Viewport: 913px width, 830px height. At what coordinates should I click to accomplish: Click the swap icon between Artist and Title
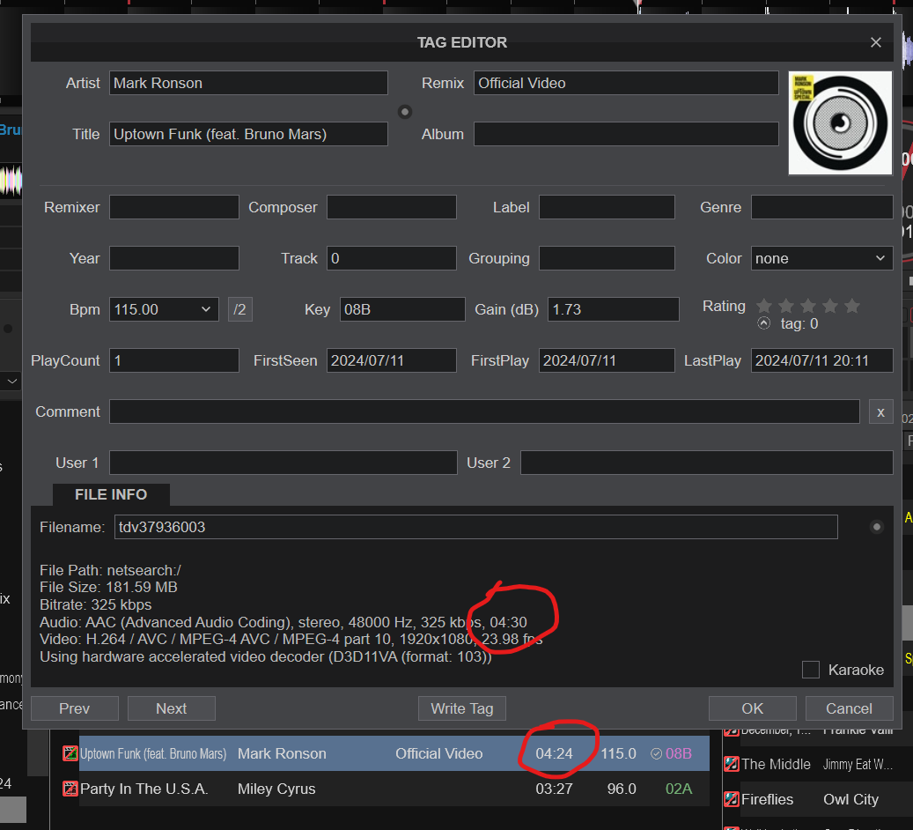click(x=405, y=111)
